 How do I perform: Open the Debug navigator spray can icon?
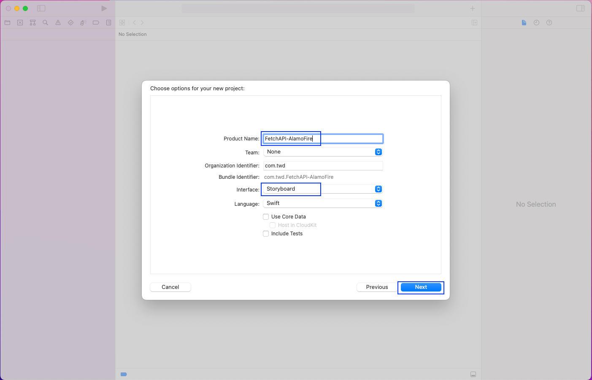pos(84,23)
